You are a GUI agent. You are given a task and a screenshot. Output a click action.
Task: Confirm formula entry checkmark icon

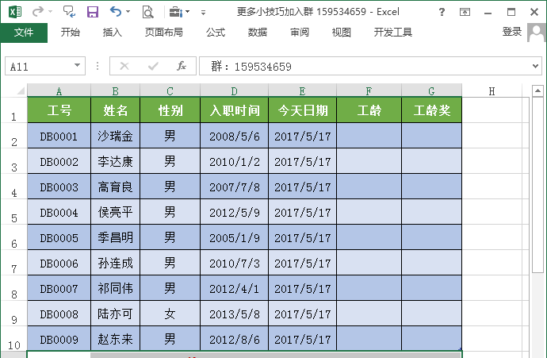(153, 66)
